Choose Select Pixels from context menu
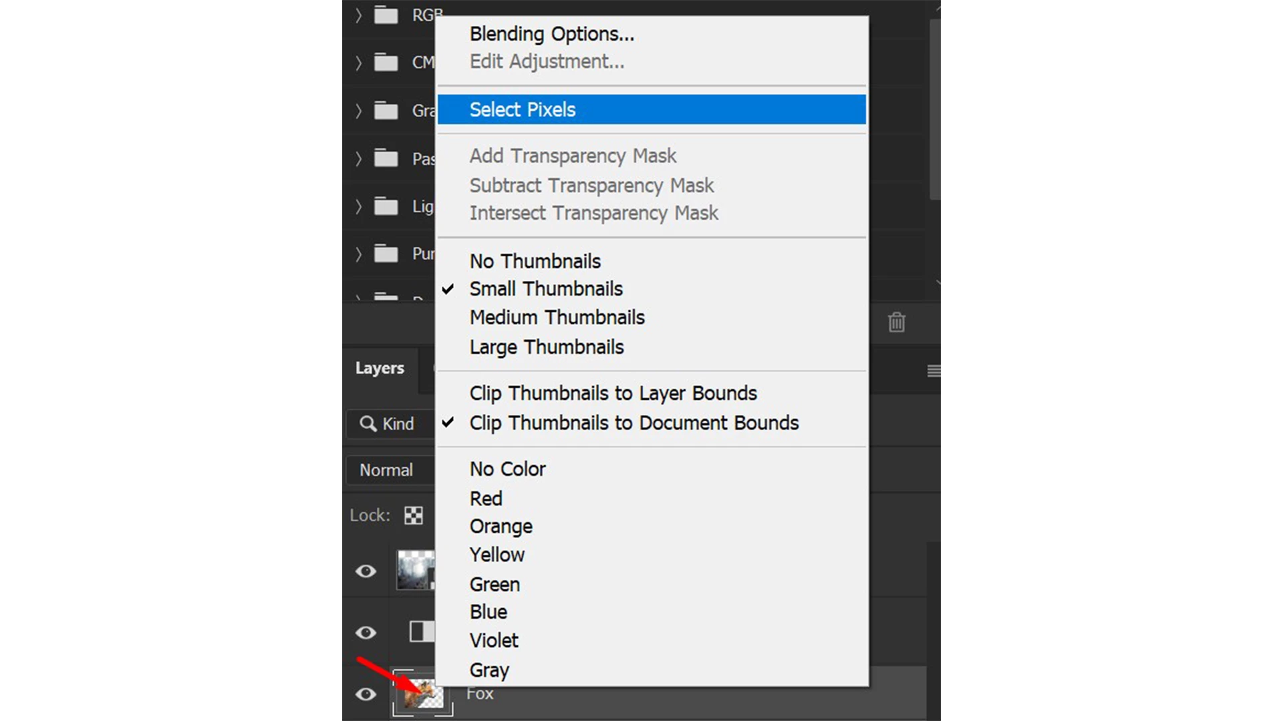Viewport: 1283px width, 721px height. click(523, 109)
